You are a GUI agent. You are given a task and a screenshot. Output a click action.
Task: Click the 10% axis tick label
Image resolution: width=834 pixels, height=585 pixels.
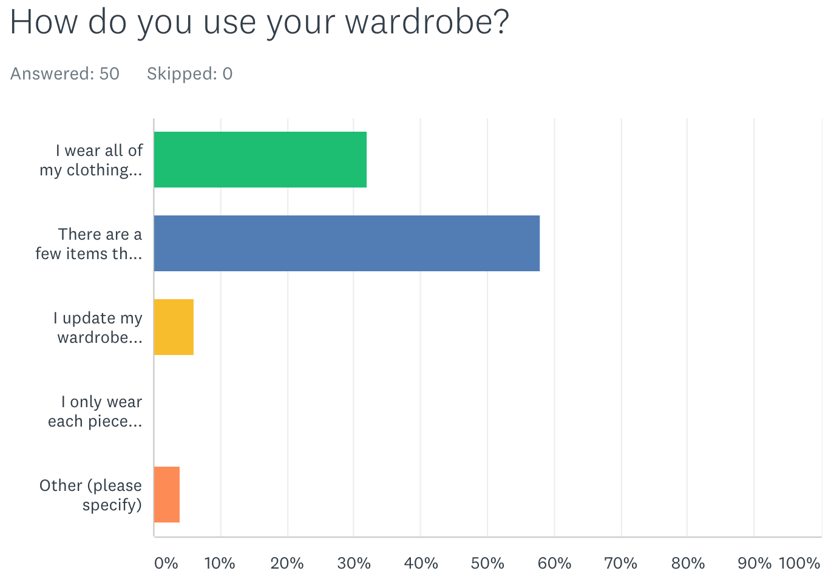coord(220,563)
